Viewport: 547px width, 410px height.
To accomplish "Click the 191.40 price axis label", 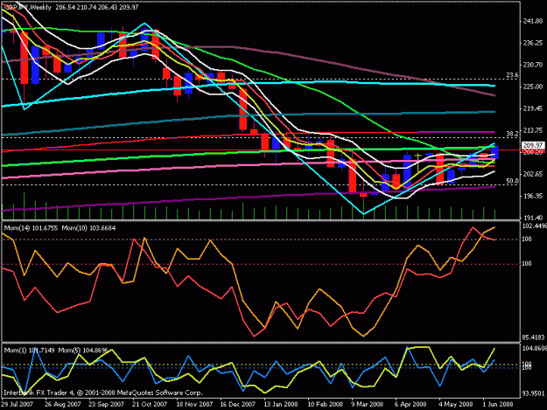I will 533,218.
